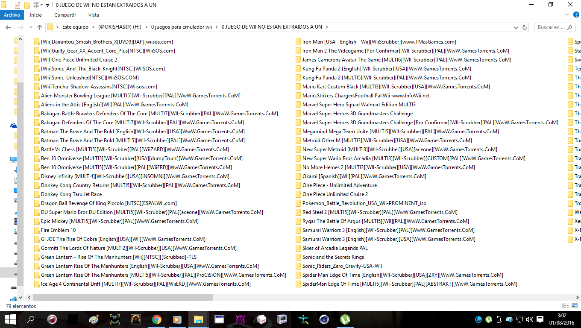Select the Mario Kart Custom Black folder icon
This screenshot has height=328, width=581.
pyautogui.click(x=298, y=87)
